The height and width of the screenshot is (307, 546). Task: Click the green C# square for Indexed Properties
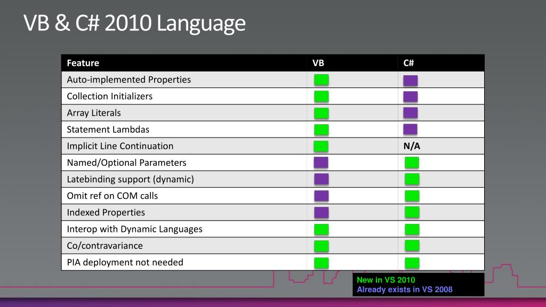coord(412,212)
